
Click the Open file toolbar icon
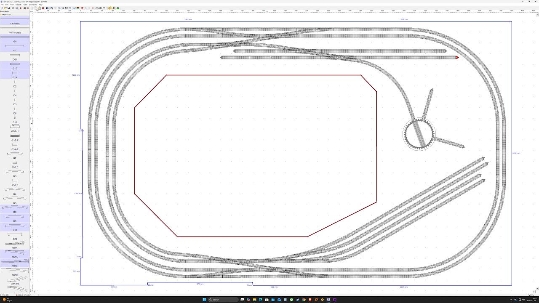click(x=5, y=8)
